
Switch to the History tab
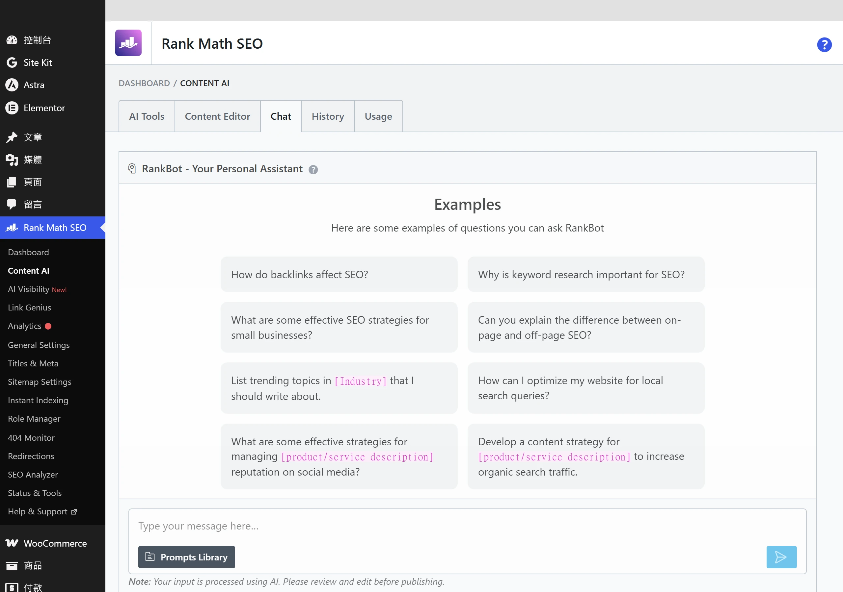coord(328,116)
